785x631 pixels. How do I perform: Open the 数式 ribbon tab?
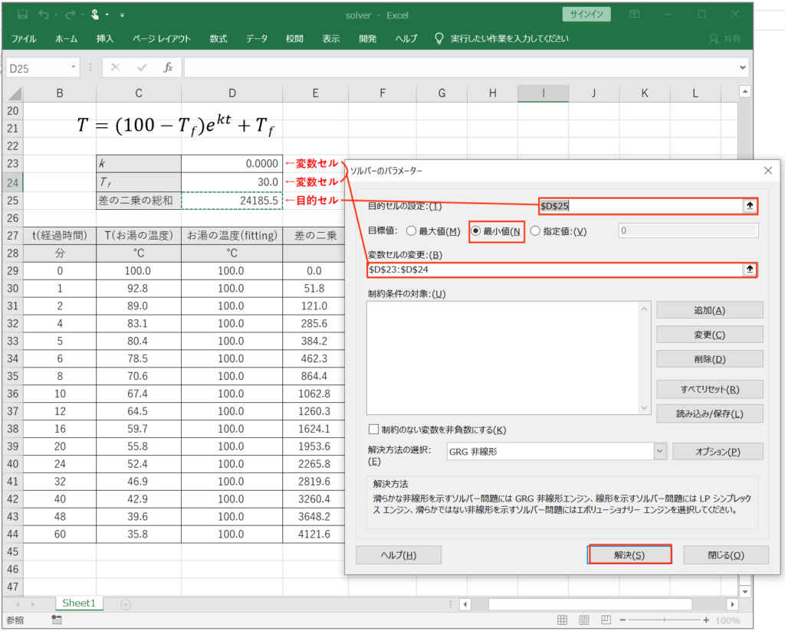[218, 38]
